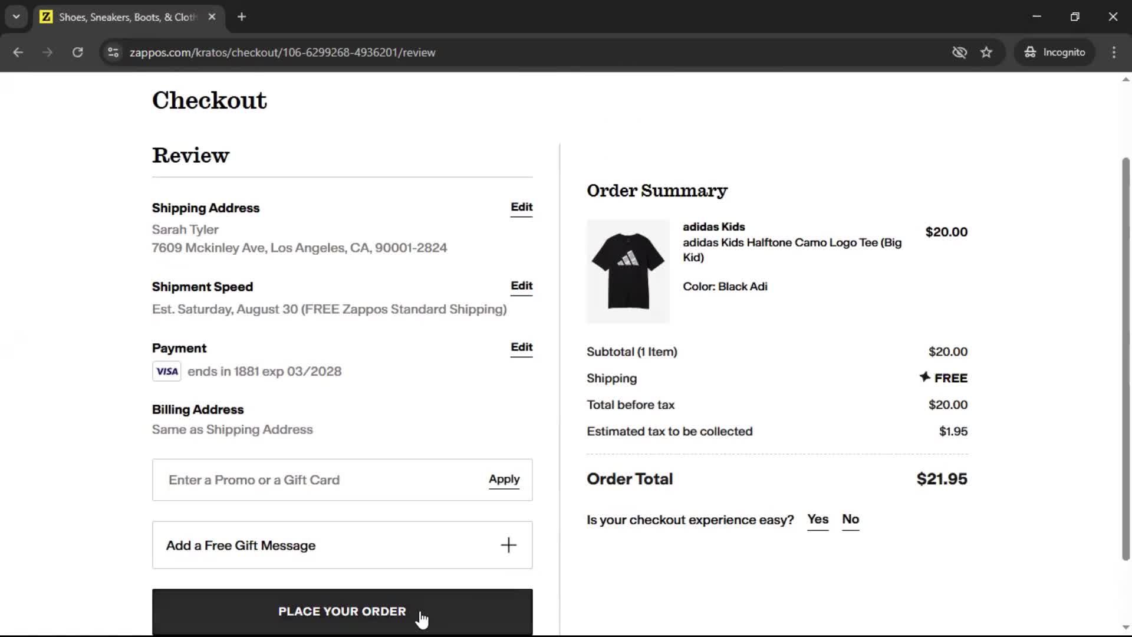Click the adidas Kids Halftone Camo Logo Tee name
The width and height of the screenshot is (1132, 637).
(792, 250)
